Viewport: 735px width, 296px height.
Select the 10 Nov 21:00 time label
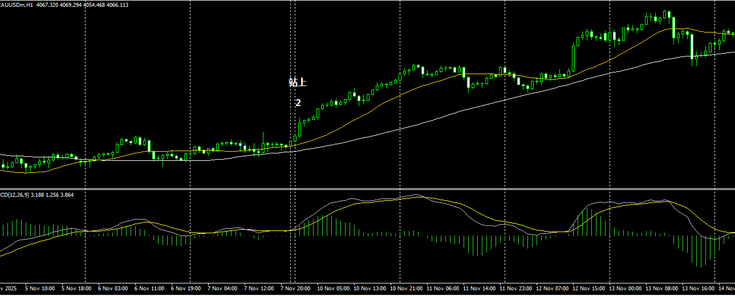pyautogui.click(x=407, y=289)
